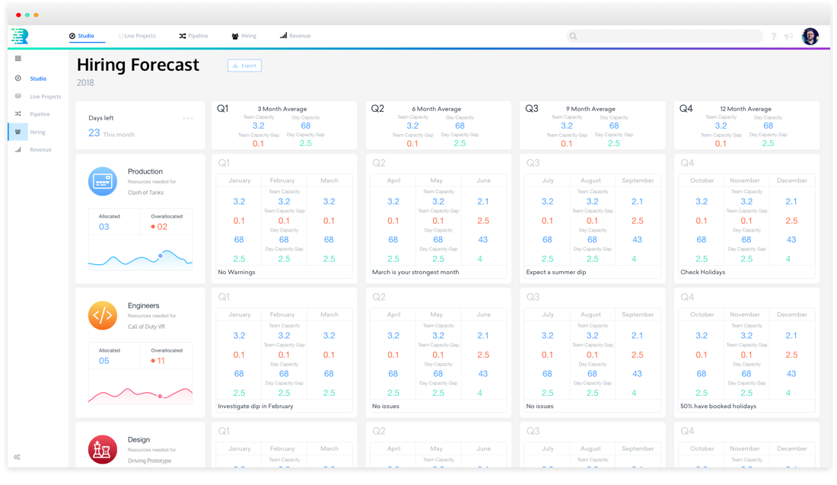Click the Engineers orange code icon
The height and width of the screenshot is (485, 837).
[x=103, y=315]
